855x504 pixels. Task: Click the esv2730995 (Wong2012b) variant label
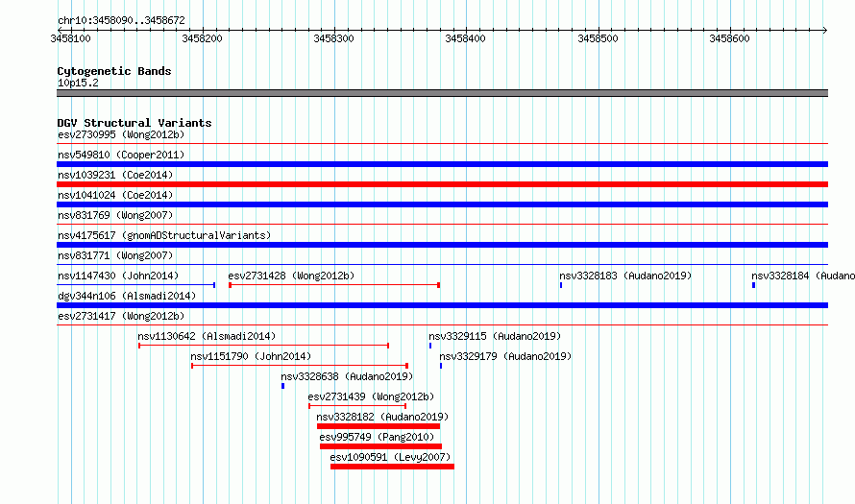(121, 134)
